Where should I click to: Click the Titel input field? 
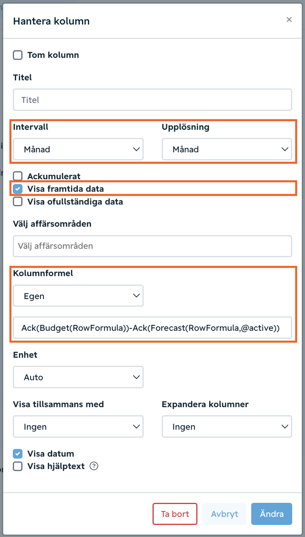tap(152, 100)
